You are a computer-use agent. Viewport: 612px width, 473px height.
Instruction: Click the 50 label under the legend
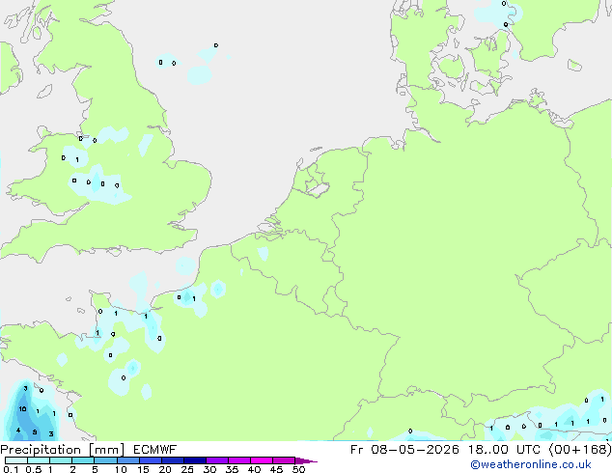(298, 469)
